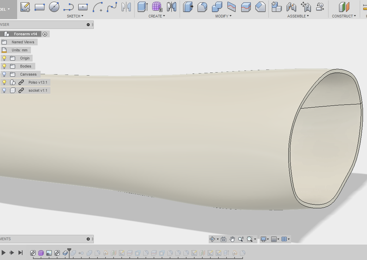The image size is (367, 260).
Task: Activate Forearm v14 radio button
Action: [45, 34]
